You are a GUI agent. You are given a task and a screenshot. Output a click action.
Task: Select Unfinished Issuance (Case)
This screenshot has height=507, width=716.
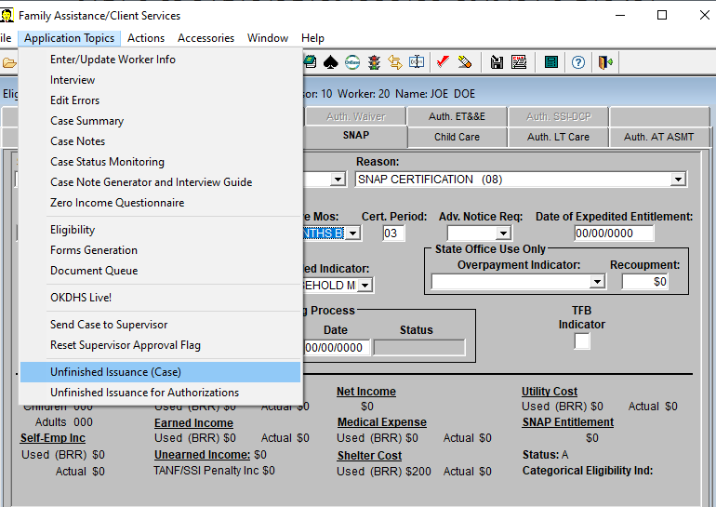point(160,372)
